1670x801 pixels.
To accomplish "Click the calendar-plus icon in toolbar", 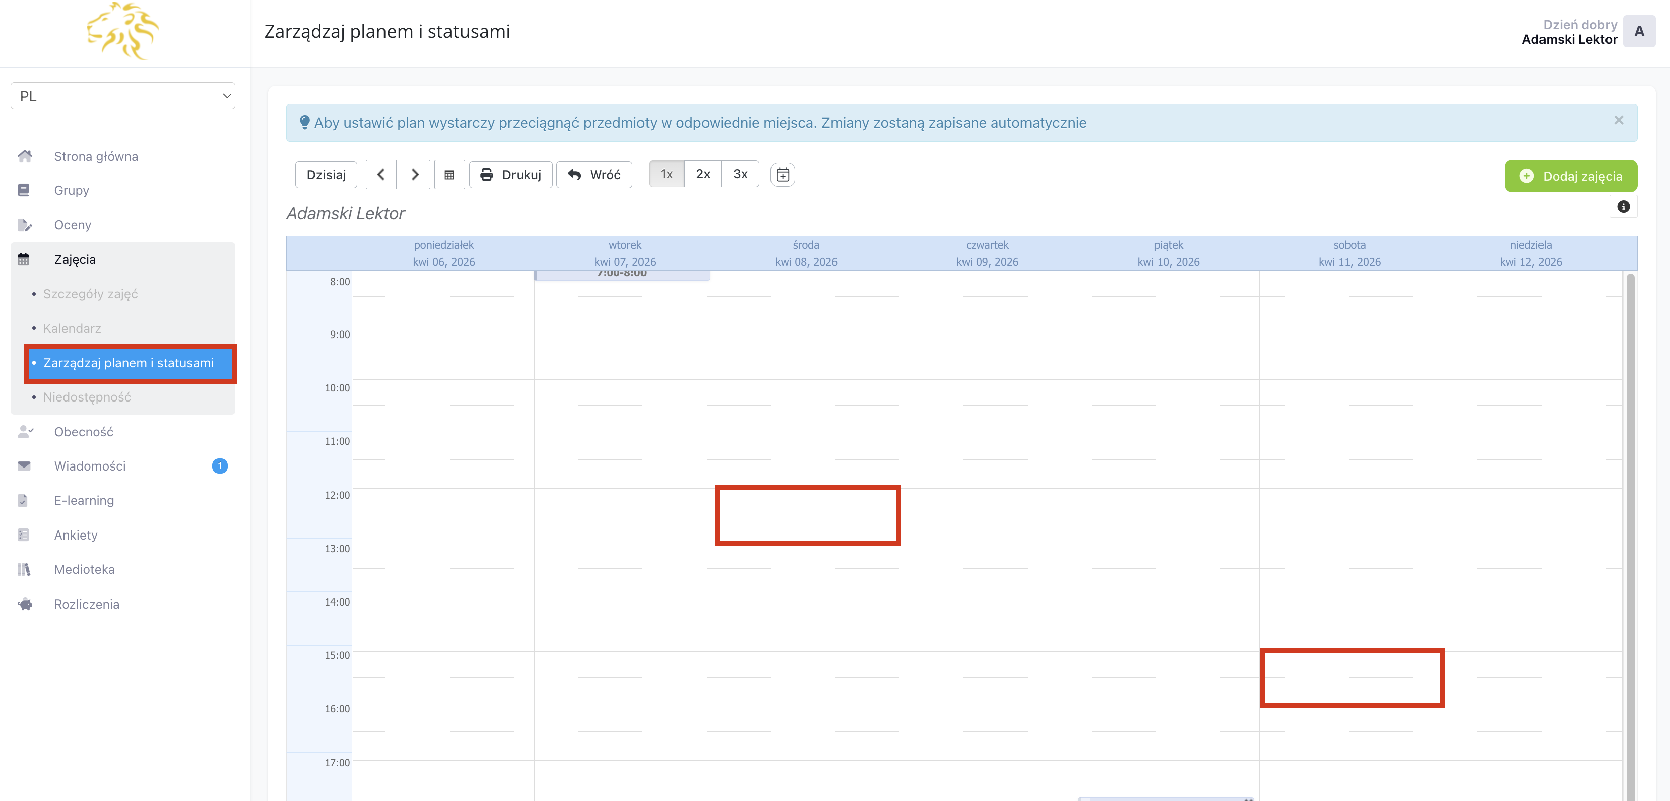I will 783,175.
